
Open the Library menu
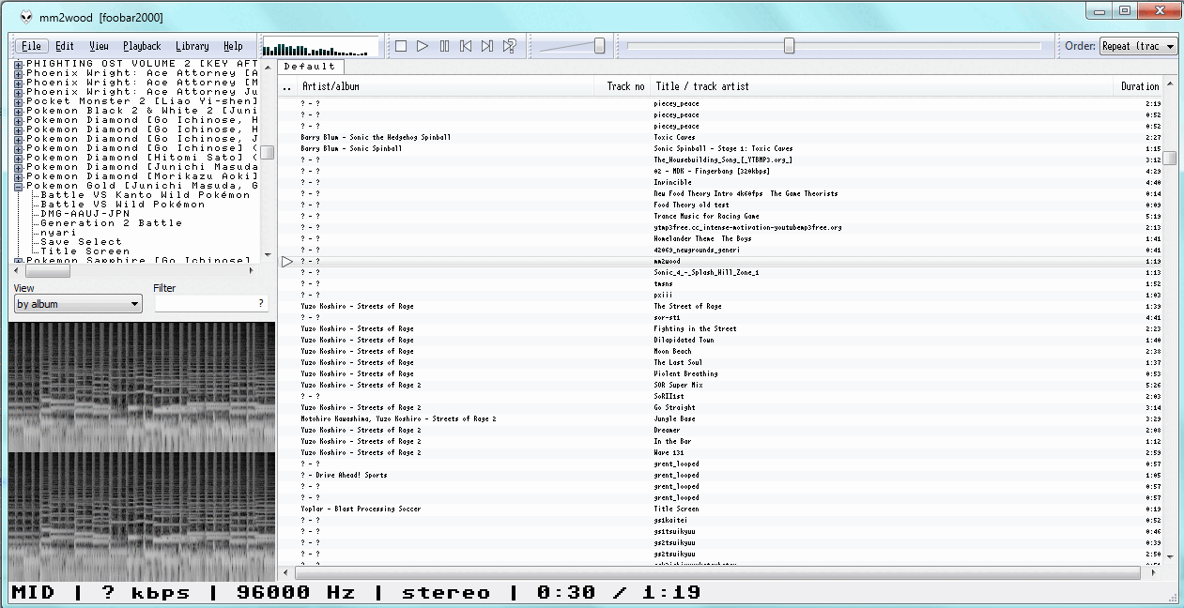[193, 45]
